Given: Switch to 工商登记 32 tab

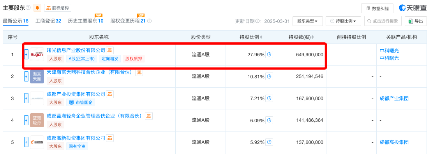Looking at the screenshot, I should 48,21.
